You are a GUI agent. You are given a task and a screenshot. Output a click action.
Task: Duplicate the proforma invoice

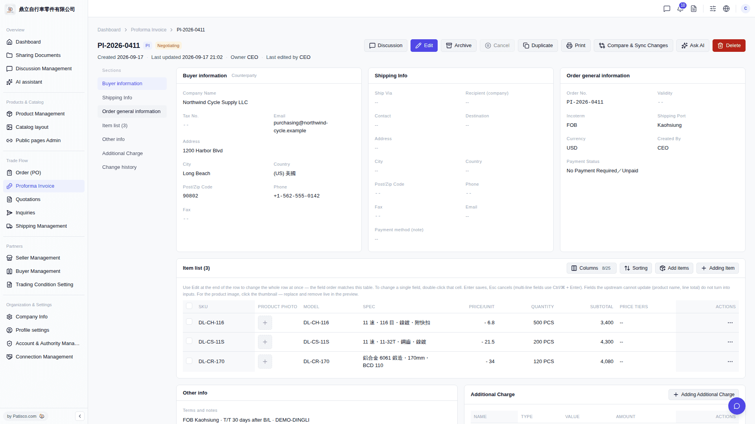coord(538,46)
